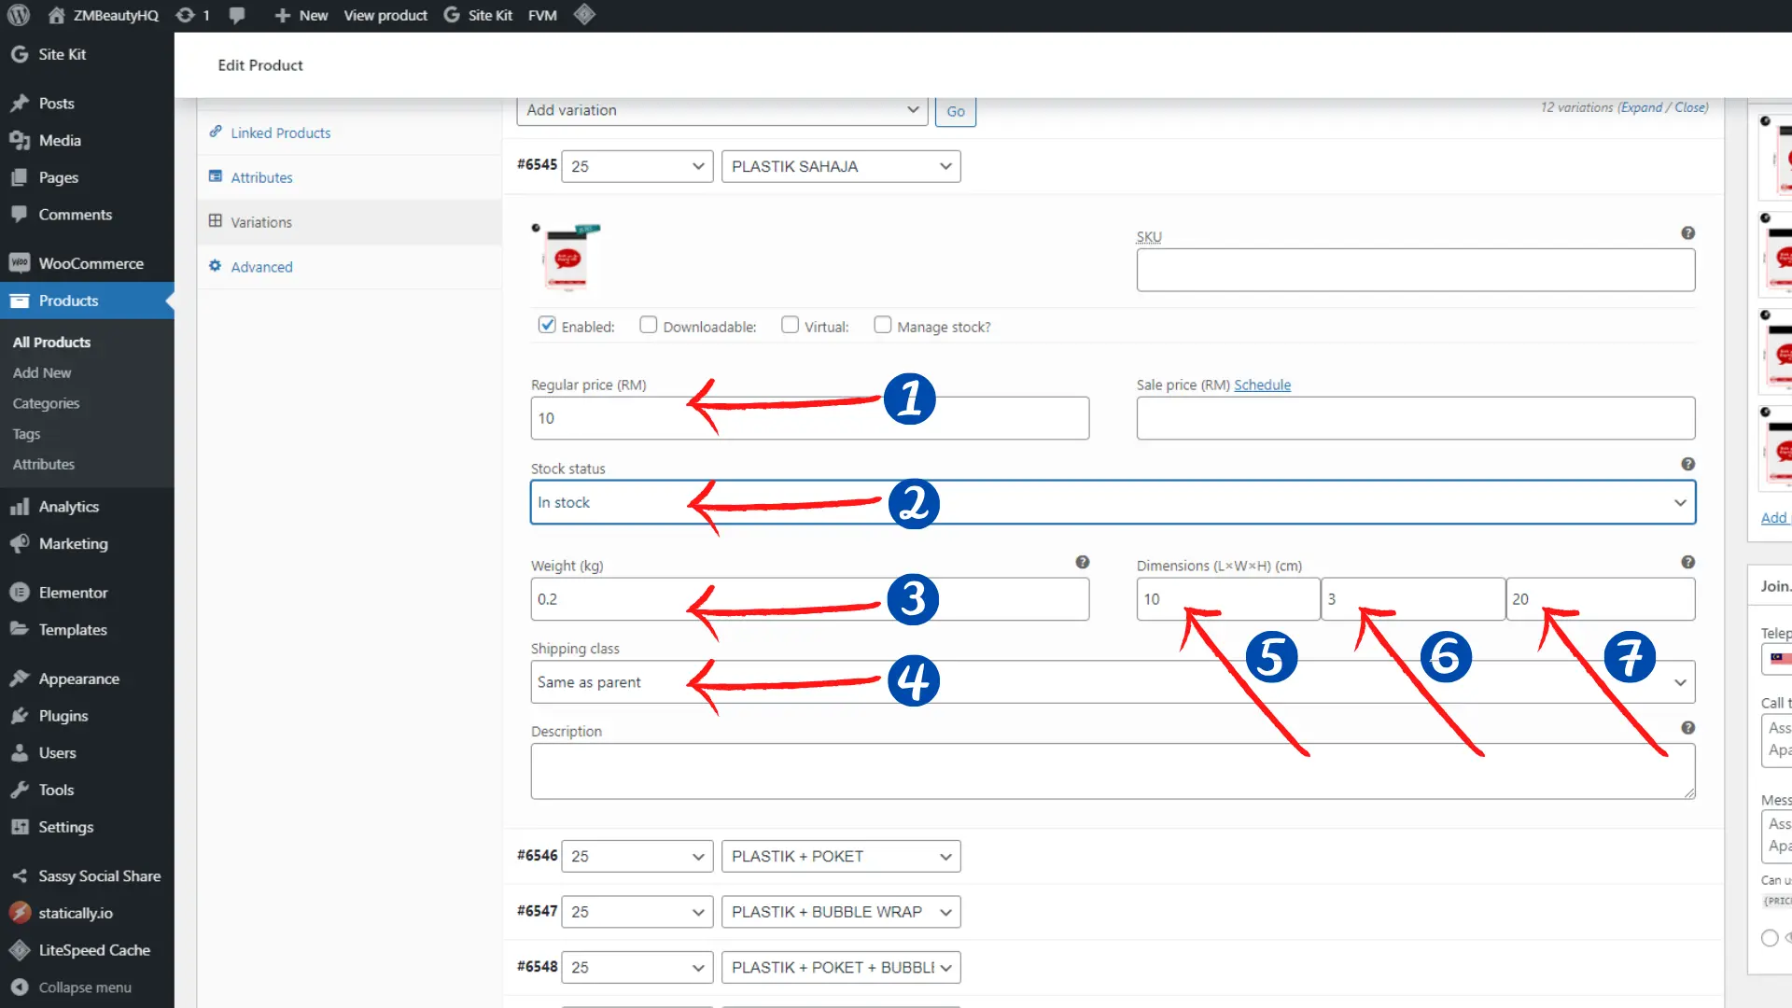Switch to Advanced tab
The width and height of the screenshot is (1792, 1008).
tap(349, 267)
